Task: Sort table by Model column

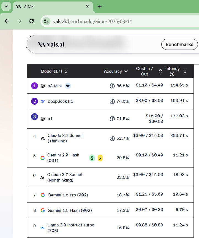Action: [x=54, y=71]
